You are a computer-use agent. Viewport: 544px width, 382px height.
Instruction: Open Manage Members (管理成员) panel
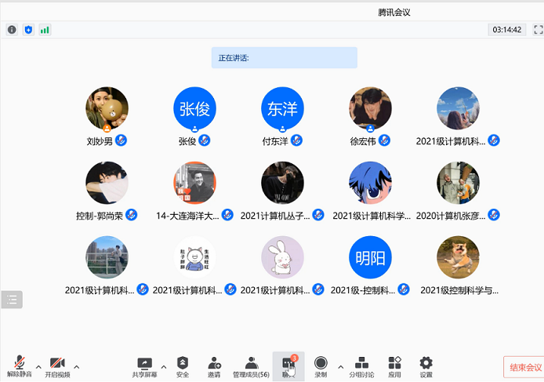(251, 366)
